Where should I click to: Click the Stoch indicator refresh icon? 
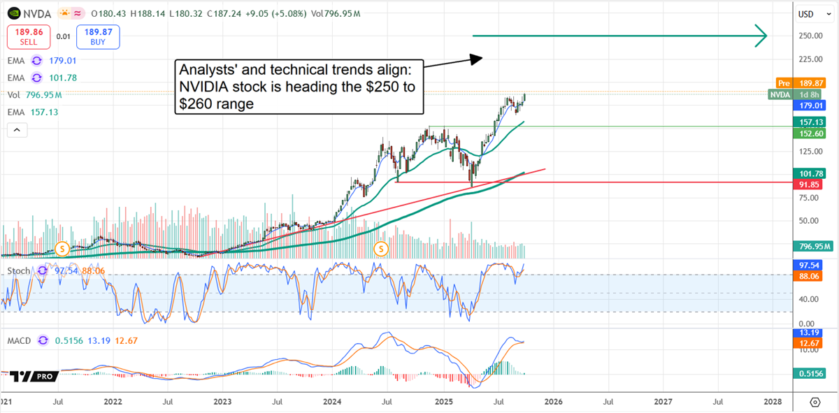click(43, 270)
